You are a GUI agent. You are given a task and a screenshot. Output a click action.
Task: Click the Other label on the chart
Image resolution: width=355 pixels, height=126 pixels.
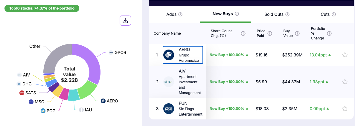pyautogui.click(x=35, y=46)
